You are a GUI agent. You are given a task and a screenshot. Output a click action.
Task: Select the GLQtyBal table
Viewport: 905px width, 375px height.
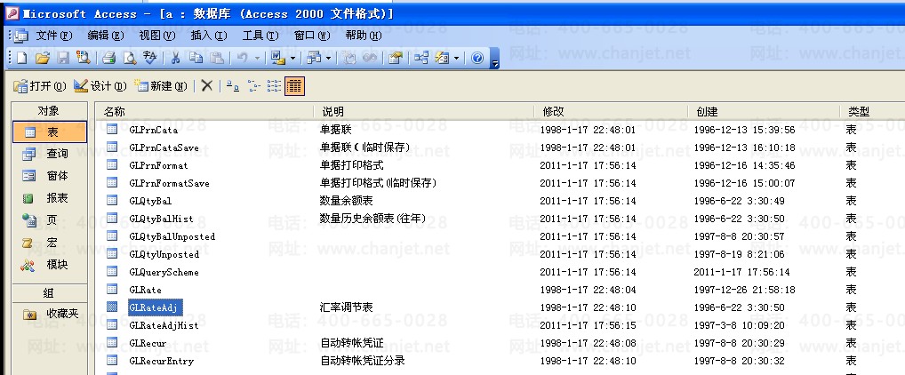coord(150,202)
